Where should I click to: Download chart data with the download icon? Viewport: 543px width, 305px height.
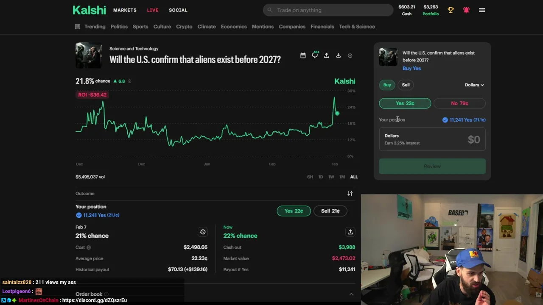pyautogui.click(x=339, y=55)
